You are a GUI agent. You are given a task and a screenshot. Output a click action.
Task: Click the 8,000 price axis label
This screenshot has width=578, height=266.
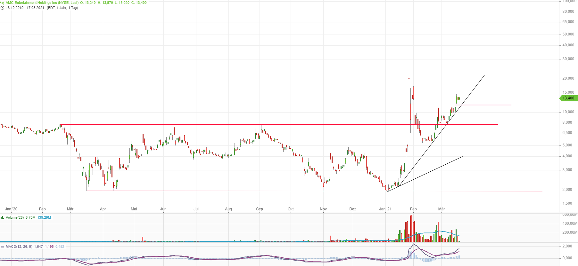click(567, 122)
